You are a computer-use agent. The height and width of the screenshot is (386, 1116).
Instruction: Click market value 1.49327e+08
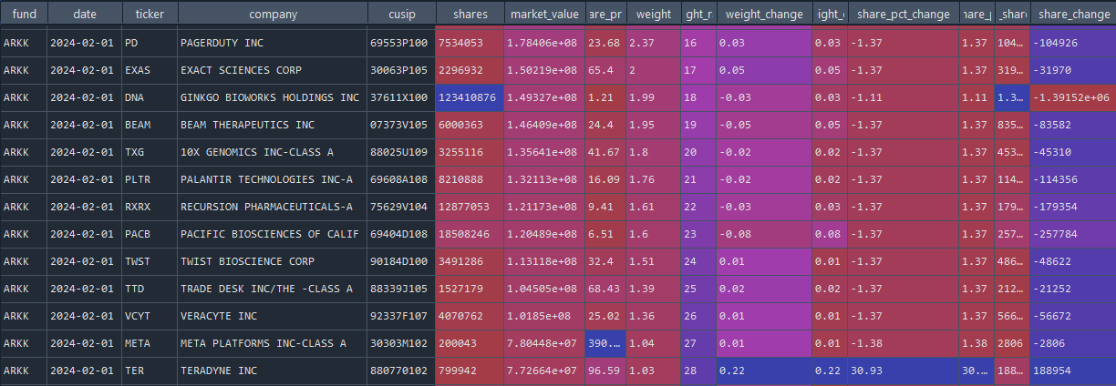pyautogui.click(x=544, y=97)
